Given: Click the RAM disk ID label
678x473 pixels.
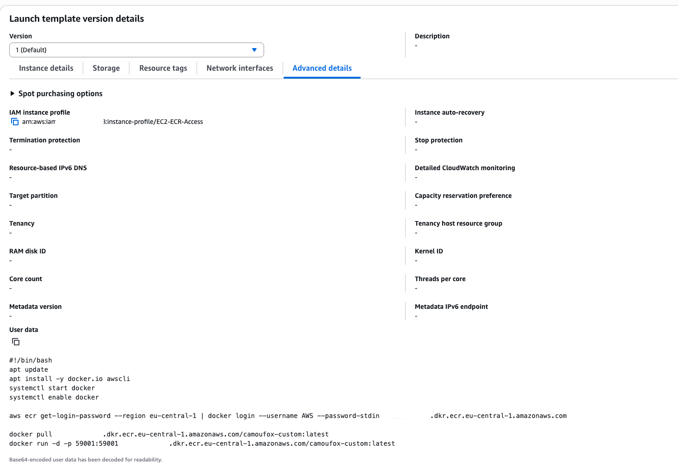Looking at the screenshot, I should coord(27,251).
